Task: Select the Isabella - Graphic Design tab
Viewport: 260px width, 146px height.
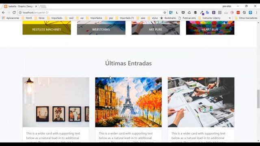Action: pos(21,6)
